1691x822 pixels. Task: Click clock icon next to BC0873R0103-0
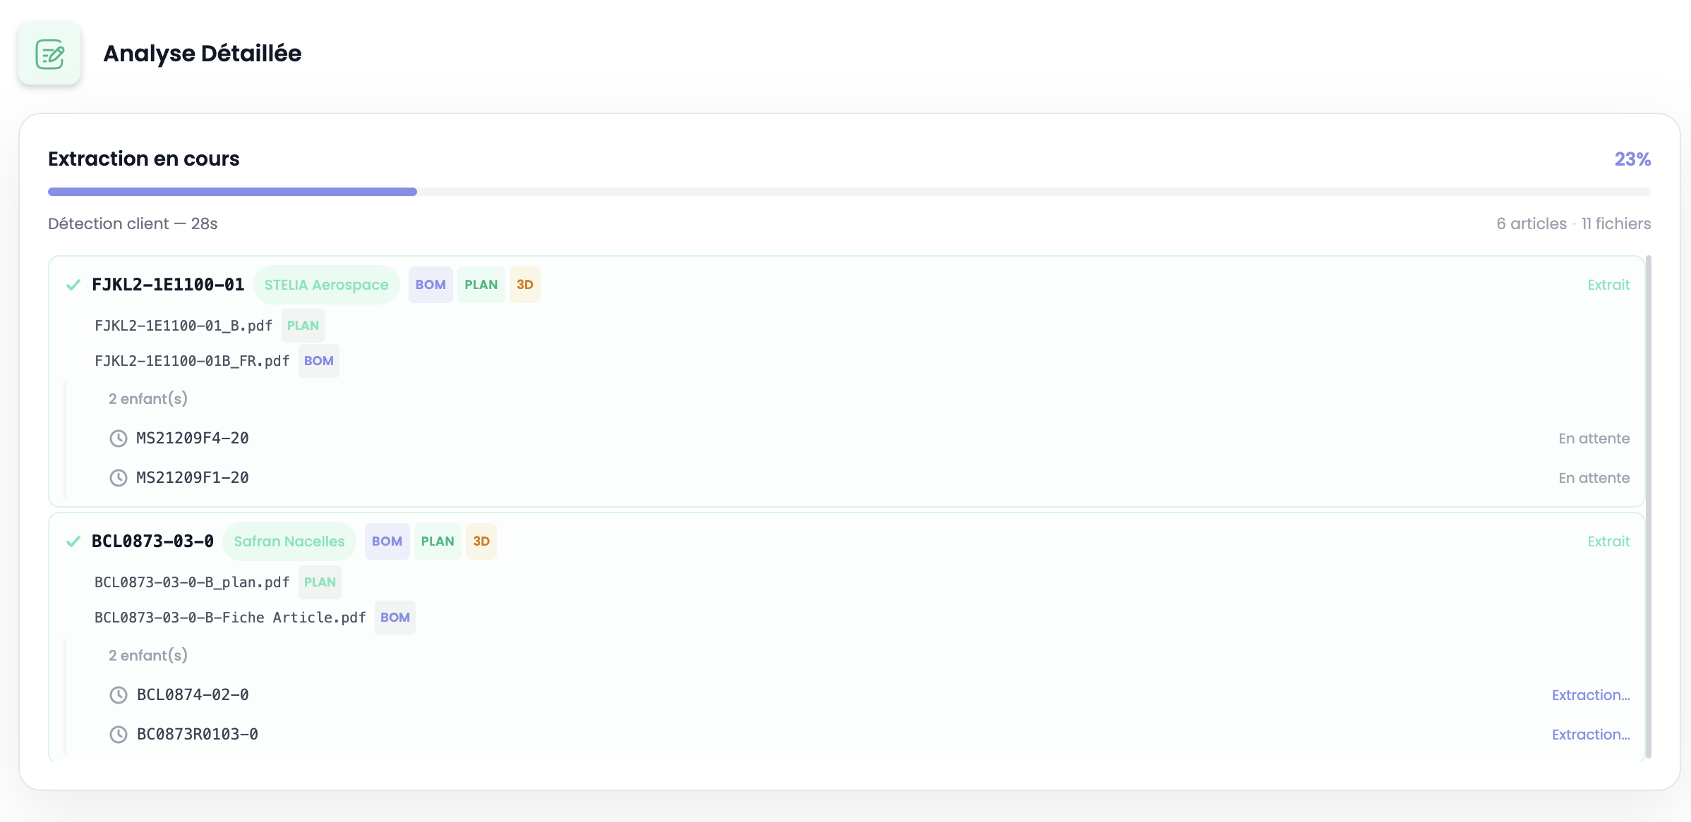pos(118,735)
